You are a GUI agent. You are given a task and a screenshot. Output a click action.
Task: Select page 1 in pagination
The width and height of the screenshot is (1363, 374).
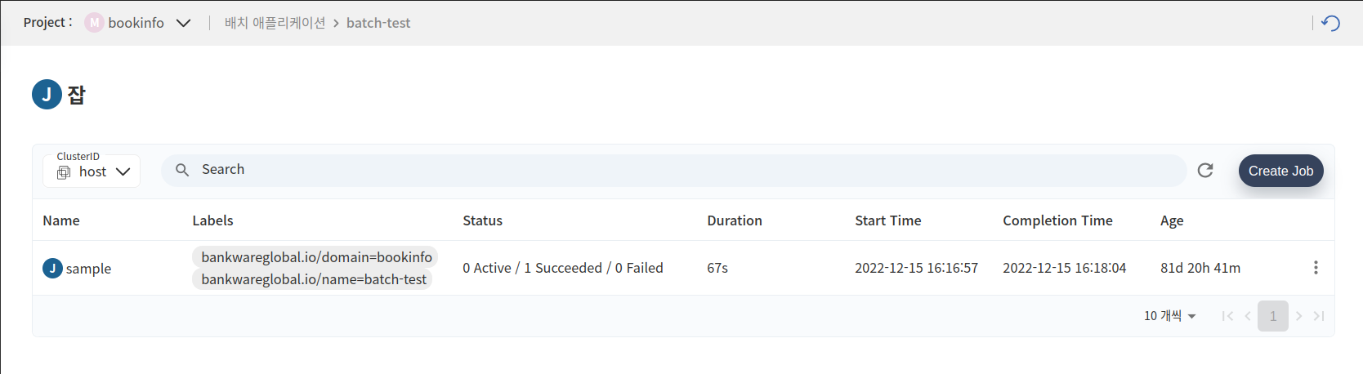1273,316
